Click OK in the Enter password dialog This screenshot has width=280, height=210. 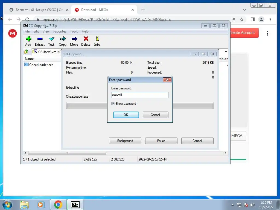[x=126, y=115]
